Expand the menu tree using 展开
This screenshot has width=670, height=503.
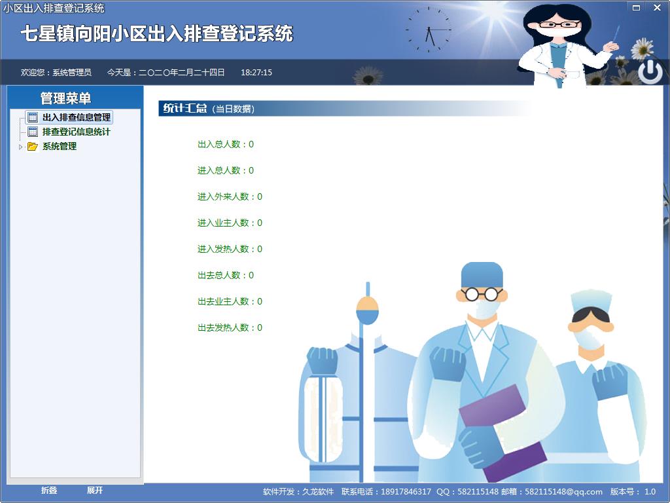95,491
